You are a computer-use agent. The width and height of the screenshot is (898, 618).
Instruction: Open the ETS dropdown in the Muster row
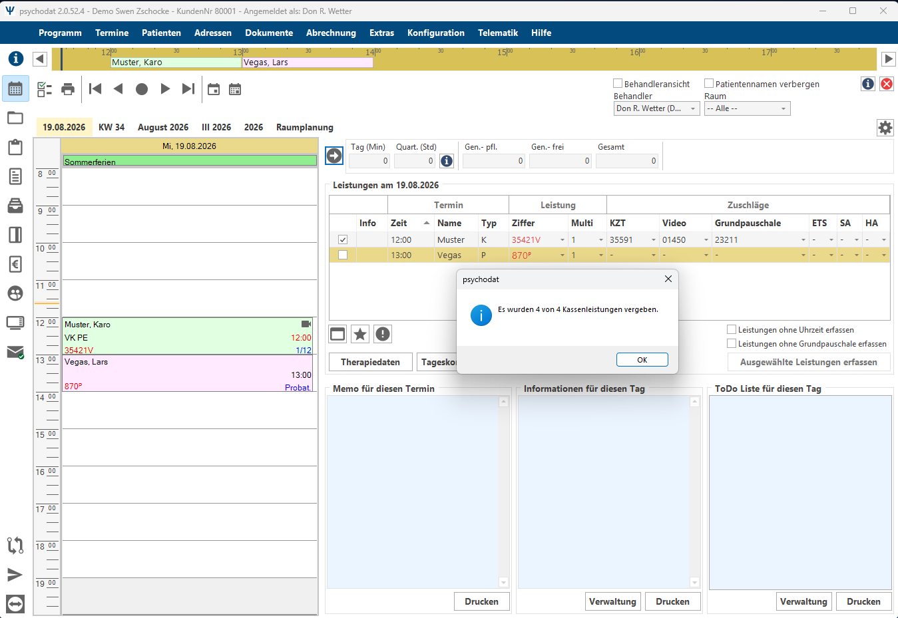[x=831, y=240]
